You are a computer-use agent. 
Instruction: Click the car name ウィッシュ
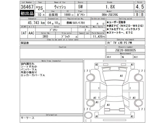click(x=60, y=7)
